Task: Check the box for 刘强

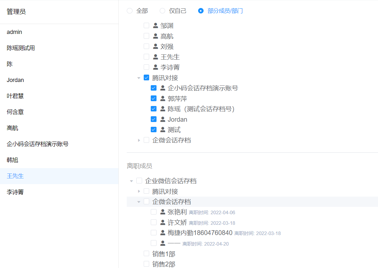Action: tap(147, 46)
